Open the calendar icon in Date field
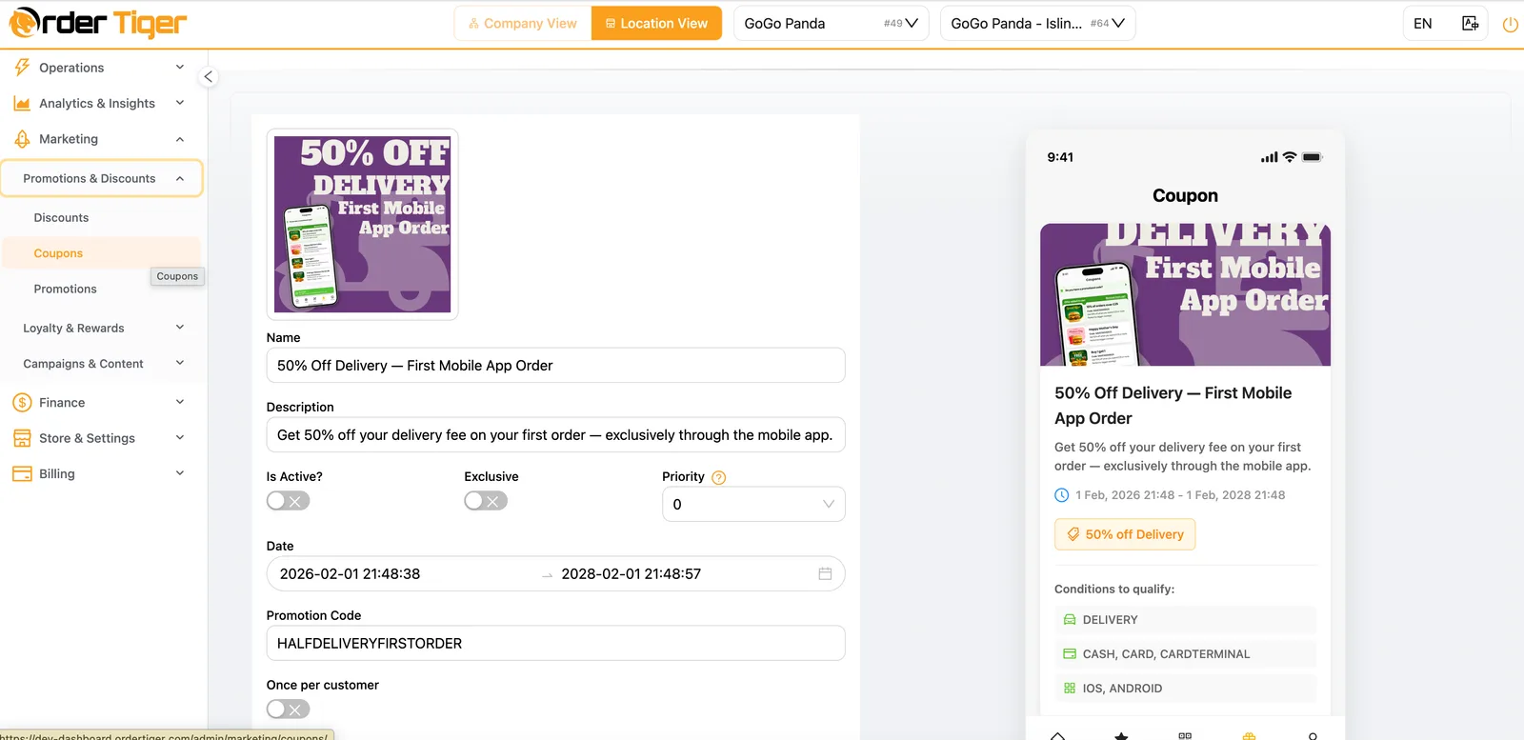 825,573
